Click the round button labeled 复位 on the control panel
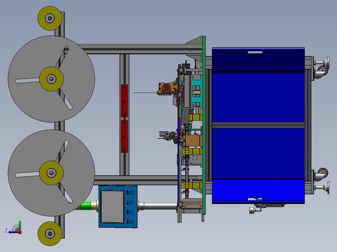337x252 pixels. click(x=132, y=212)
